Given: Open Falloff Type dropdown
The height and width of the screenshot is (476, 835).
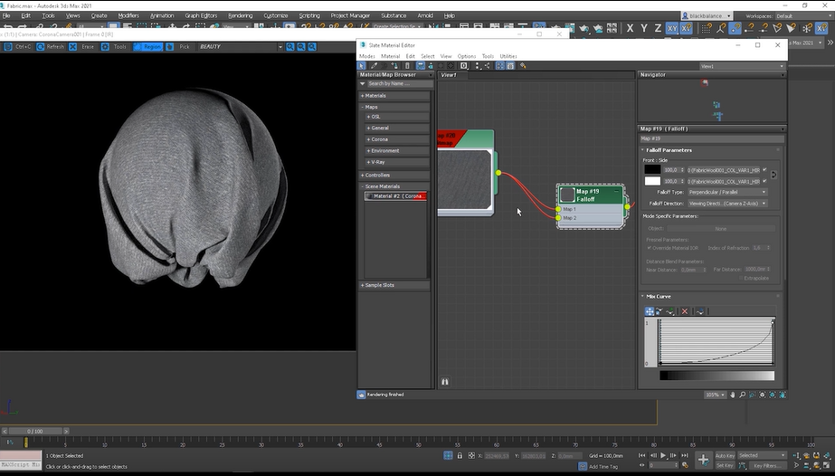Looking at the screenshot, I should pyautogui.click(x=727, y=192).
